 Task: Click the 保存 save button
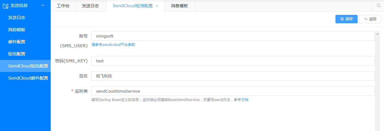click(346, 19)
